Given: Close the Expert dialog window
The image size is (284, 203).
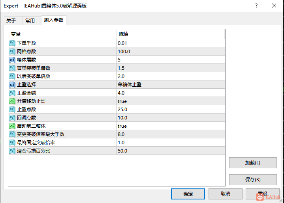Looking at the screenshot, I should tap(274, 6).
